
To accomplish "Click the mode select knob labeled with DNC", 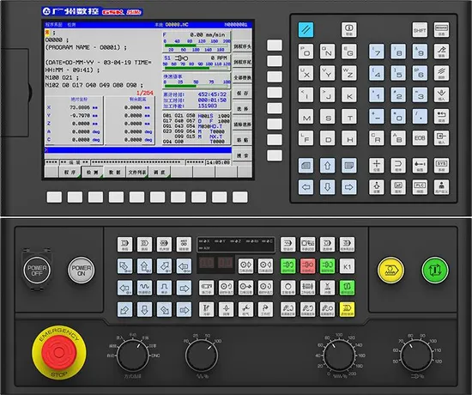I will (x=132, y=355).
